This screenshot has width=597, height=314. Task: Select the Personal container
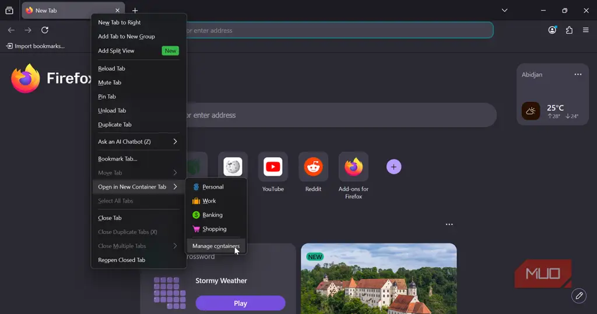[216, 187]
